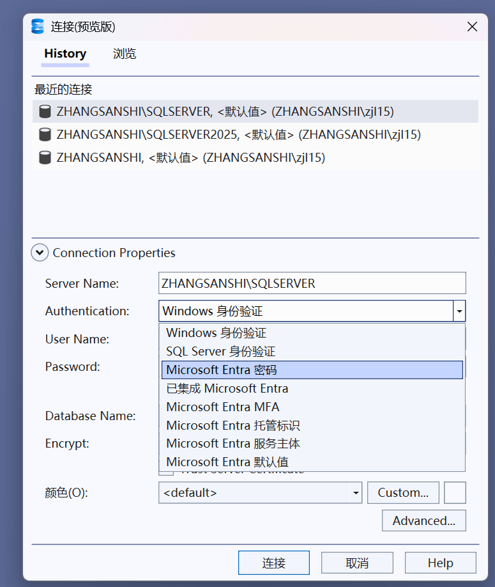495x587 pixels.
Task: Choose SQL Server 身份验证 option
Action: (312, 352)
